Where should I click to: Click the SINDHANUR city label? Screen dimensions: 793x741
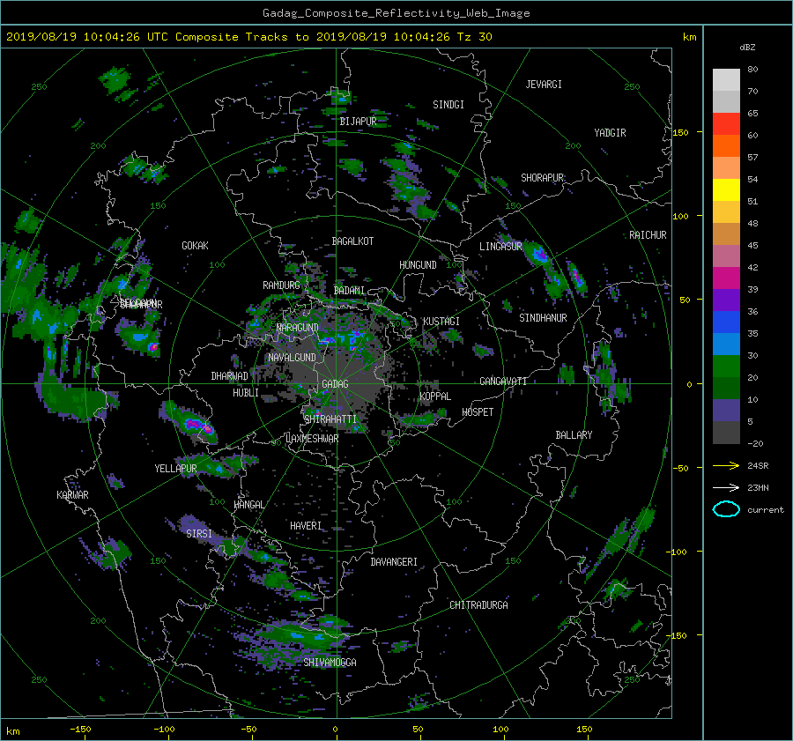click(543, 318)
